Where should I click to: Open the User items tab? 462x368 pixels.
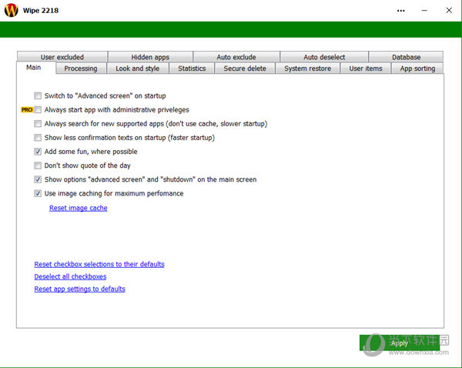click(366, 69)
